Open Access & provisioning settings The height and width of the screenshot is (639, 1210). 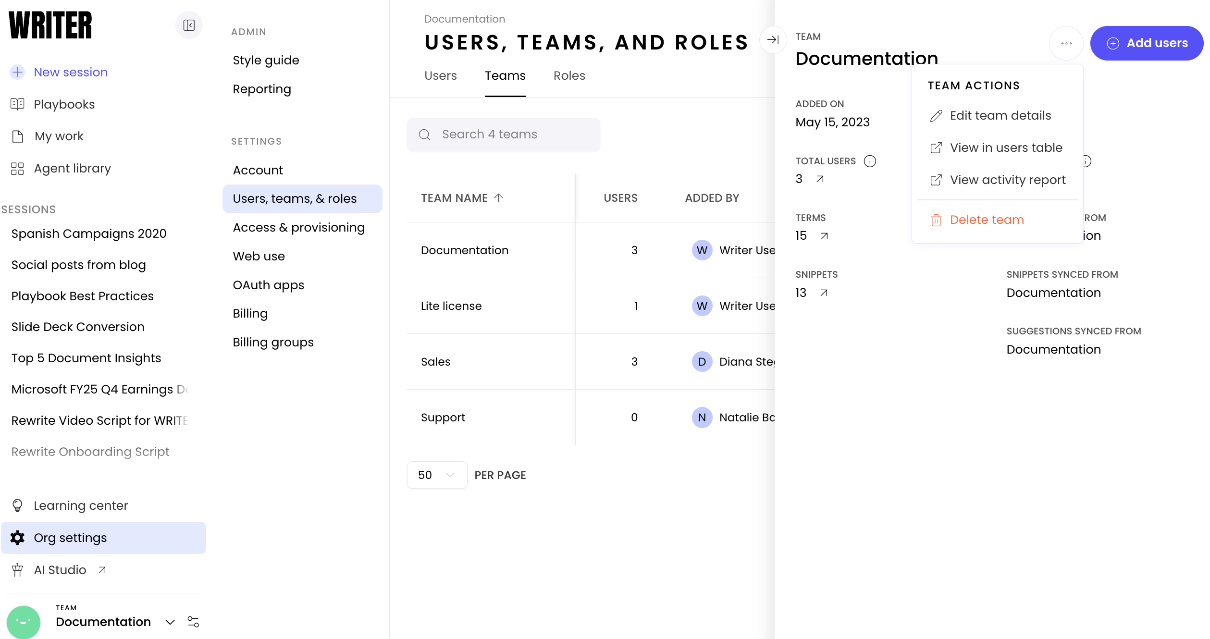pos(298,227)
